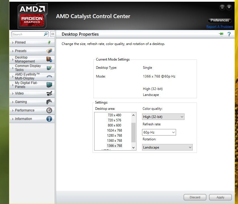Click the green pin icon beside Pinned
This screenshot has width=238, height=204.
click(49, 42)
